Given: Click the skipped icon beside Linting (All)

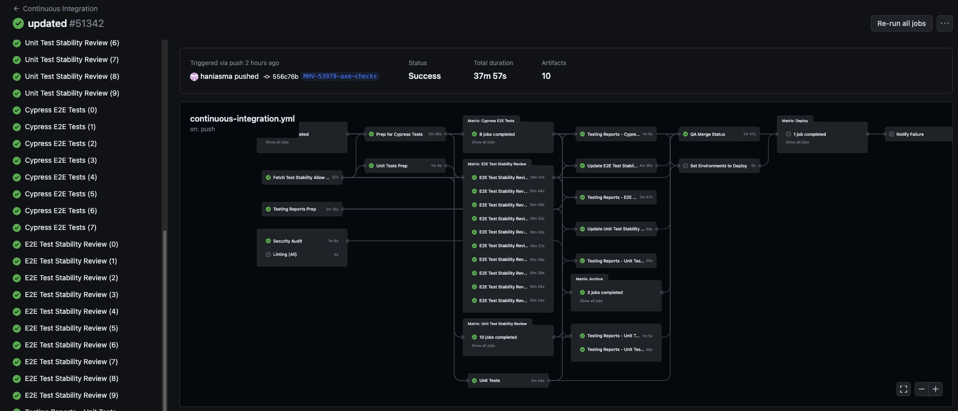Looking at the screenshot, I should click(x=268, y=254).
